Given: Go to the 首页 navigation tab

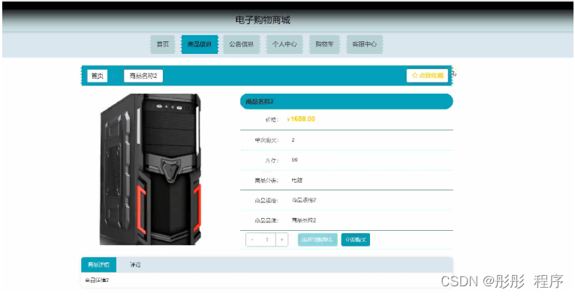Looking at the screenshot, I should (163, 44).
